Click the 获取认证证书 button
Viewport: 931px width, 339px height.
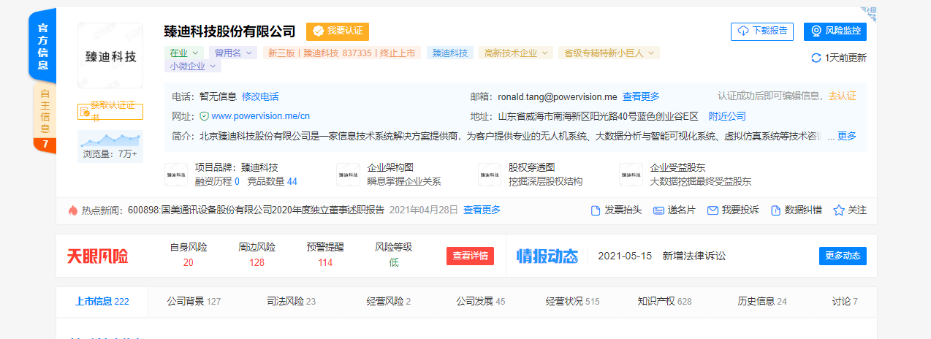(x=110, y=111)
